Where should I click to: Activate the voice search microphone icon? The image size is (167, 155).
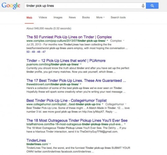click(x=143, y=6)
